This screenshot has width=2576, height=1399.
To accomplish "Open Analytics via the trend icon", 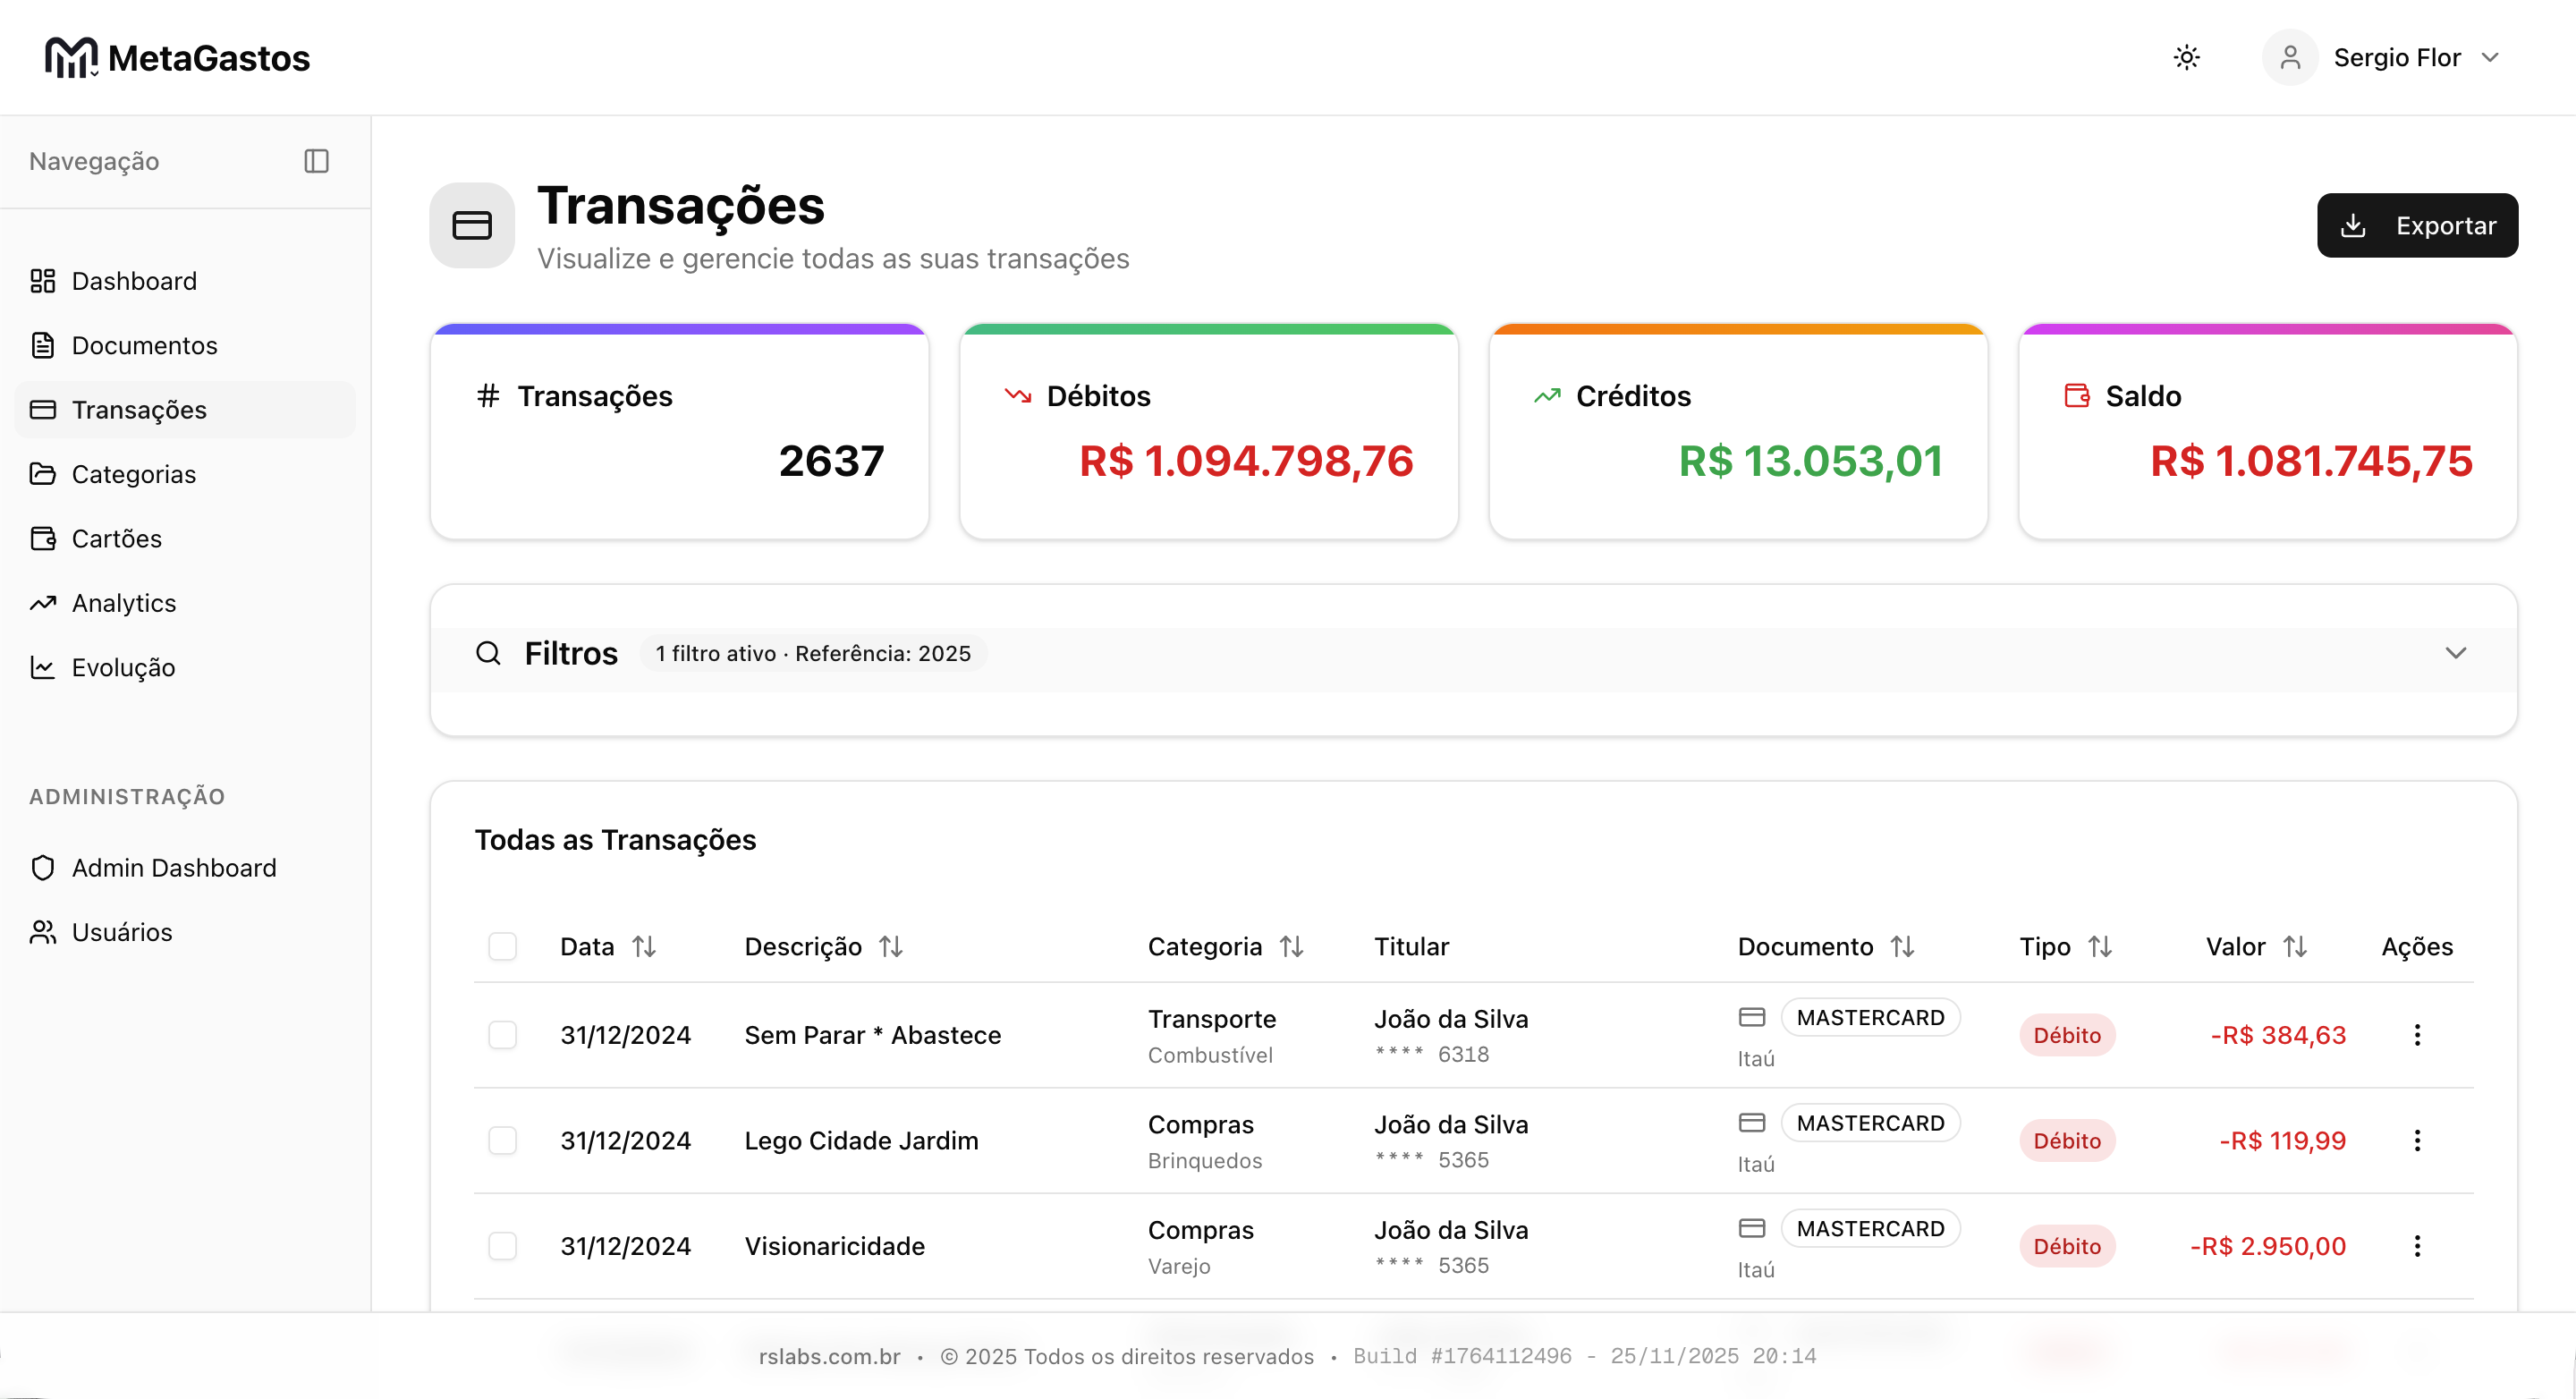I will [42, 603].
